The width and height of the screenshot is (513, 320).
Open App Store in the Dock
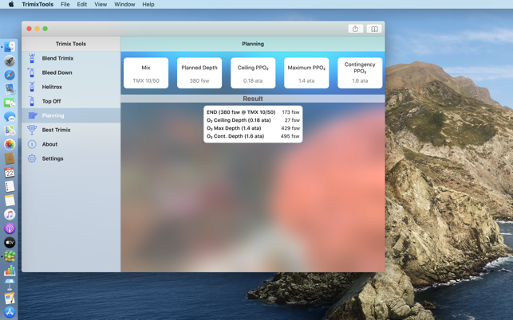pyautogui.click(x=10, y=312)
